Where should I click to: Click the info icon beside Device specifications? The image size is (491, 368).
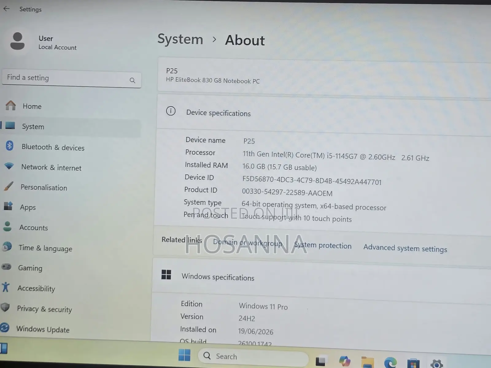pos(171,111)
